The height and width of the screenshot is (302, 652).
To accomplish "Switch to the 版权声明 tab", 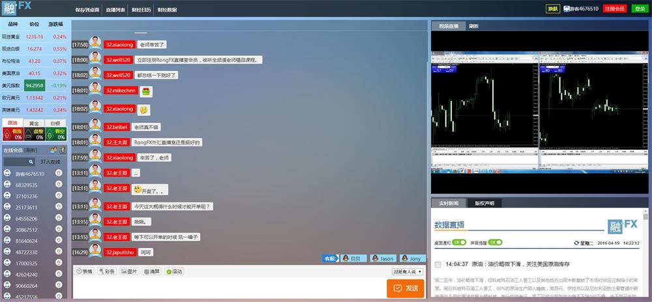I will click(484, 203).
